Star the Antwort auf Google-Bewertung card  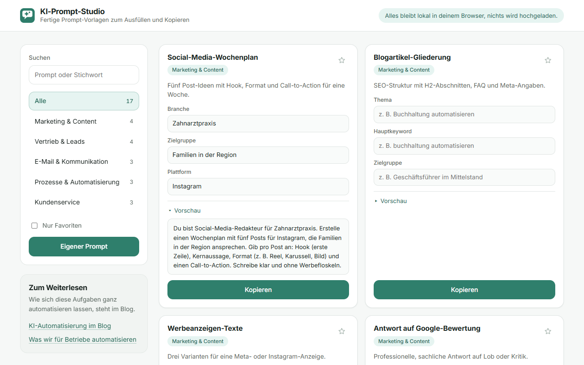pos(548,331)
